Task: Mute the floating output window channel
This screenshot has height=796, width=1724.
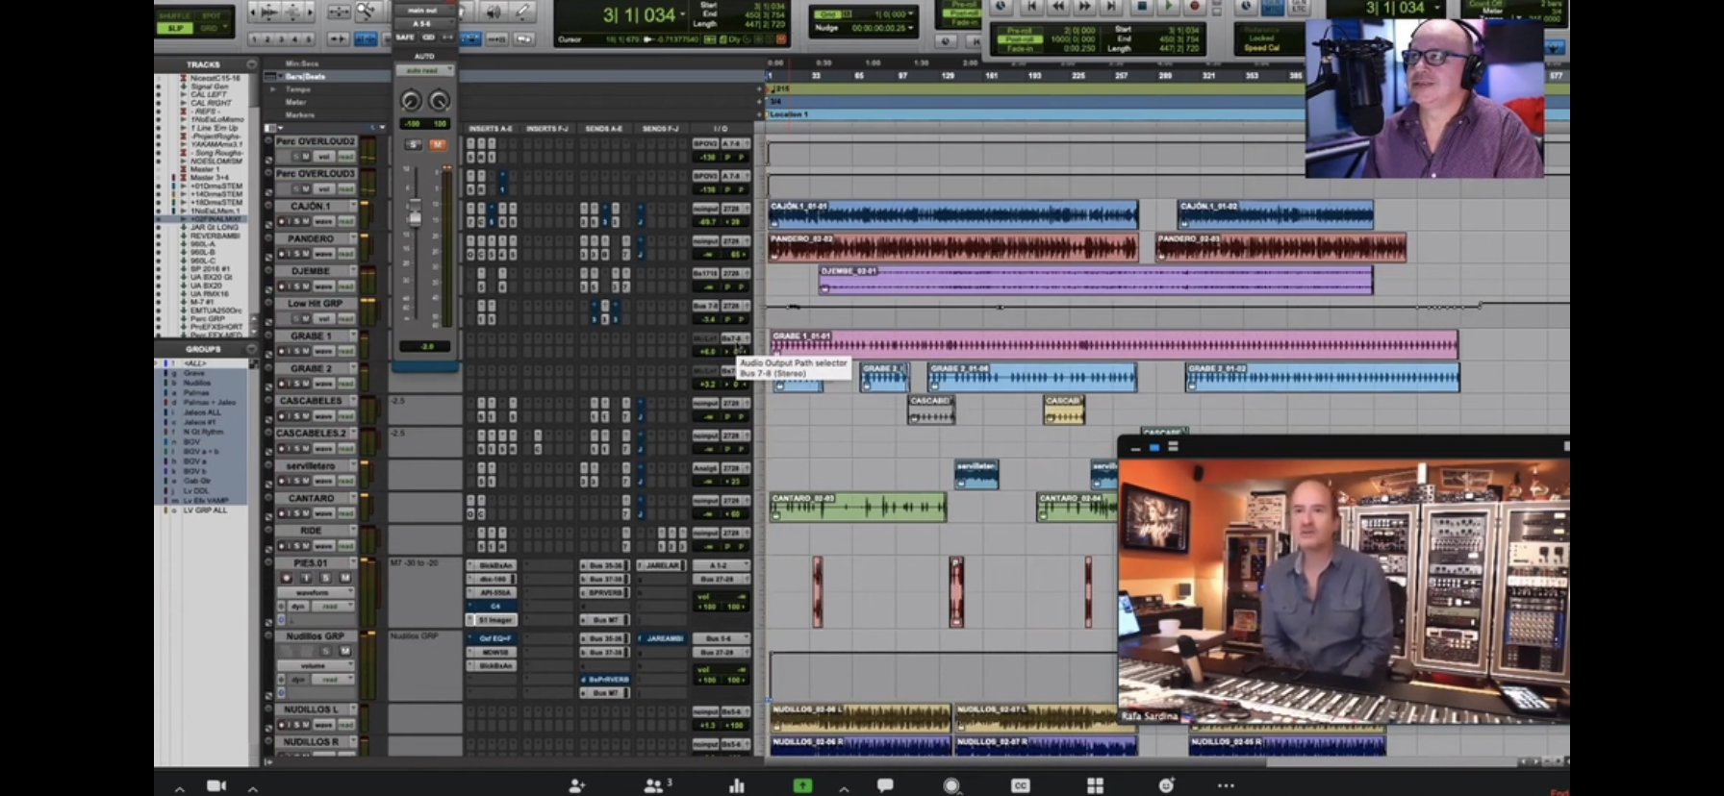Action: tap(438, 144)
